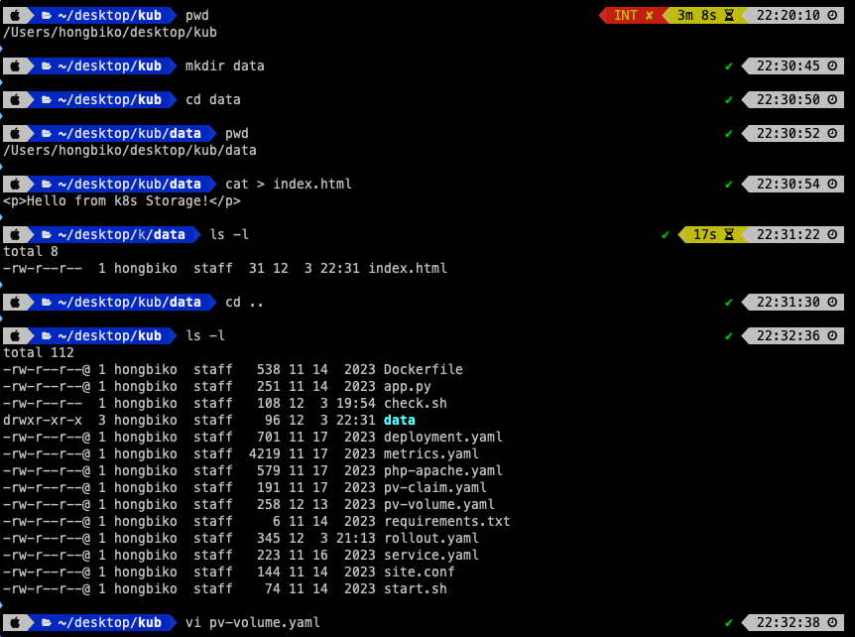Screen dimensions: 855x637
Task: Click the INT error status segment
Action: click(x=633, y=15)
